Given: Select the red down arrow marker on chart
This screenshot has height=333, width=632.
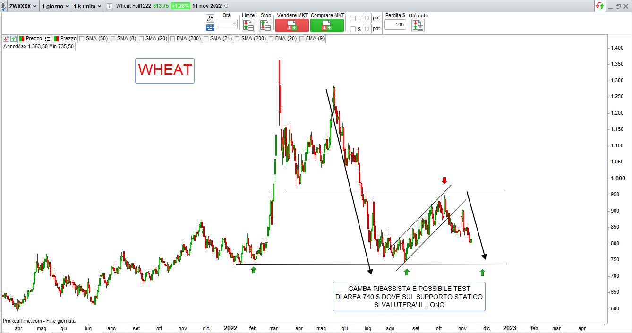Looking at the screenshot, I should click(x=444, y=180).
